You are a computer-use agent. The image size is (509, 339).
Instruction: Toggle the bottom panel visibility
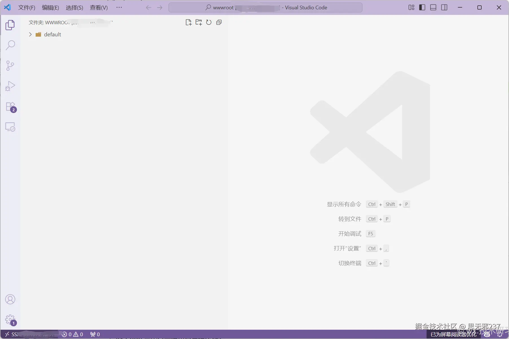433,8
